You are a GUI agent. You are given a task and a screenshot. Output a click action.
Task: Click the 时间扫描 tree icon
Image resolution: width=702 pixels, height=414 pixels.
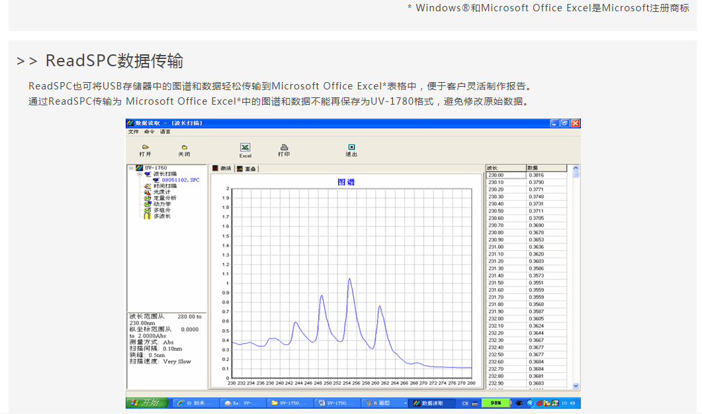pyautogui.click(x=148, y=186)
